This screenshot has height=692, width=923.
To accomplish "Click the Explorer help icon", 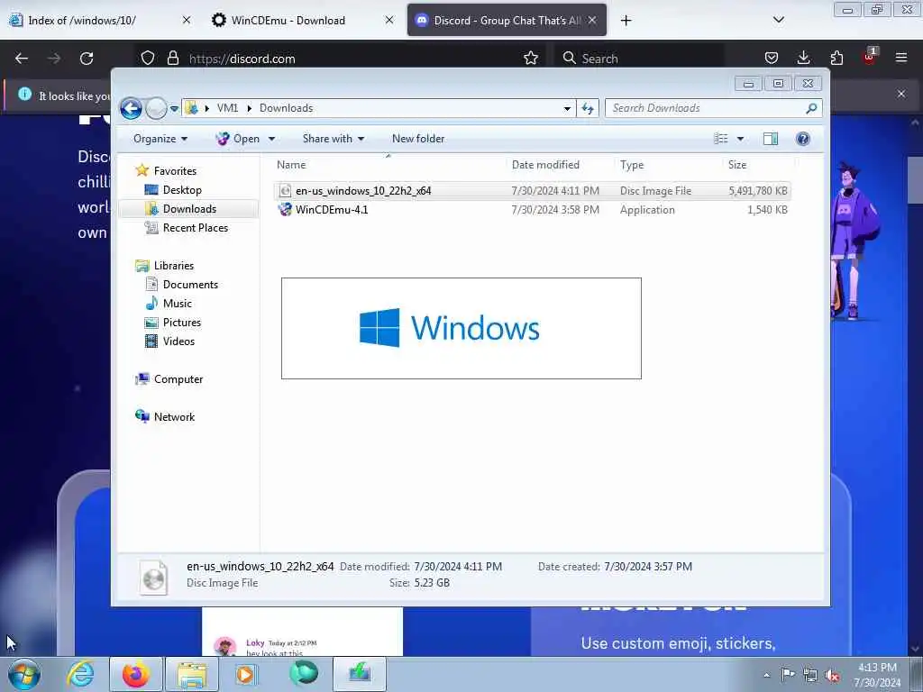I will tap(802, 139).
